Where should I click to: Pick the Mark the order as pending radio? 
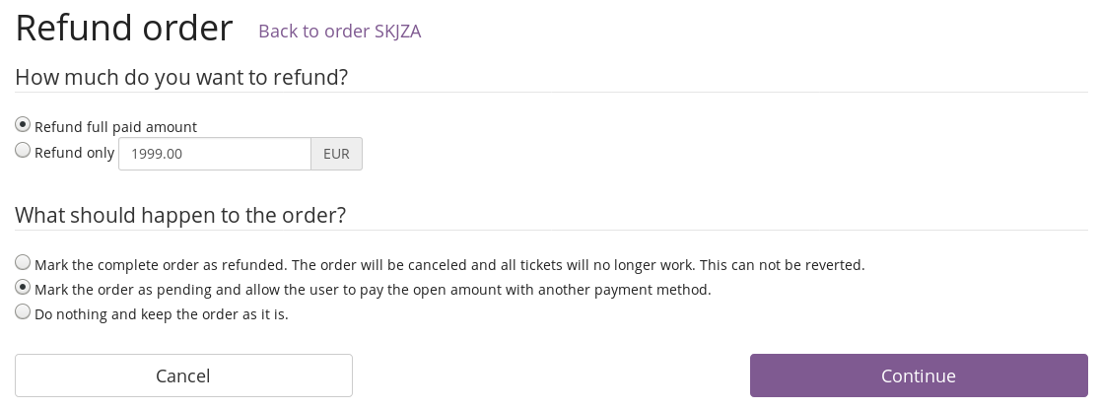(x=23, y=288)
